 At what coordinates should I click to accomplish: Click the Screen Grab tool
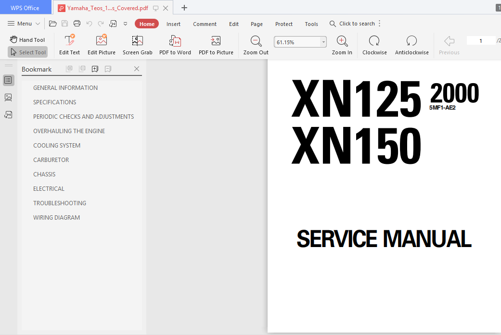tap(137, 45)
